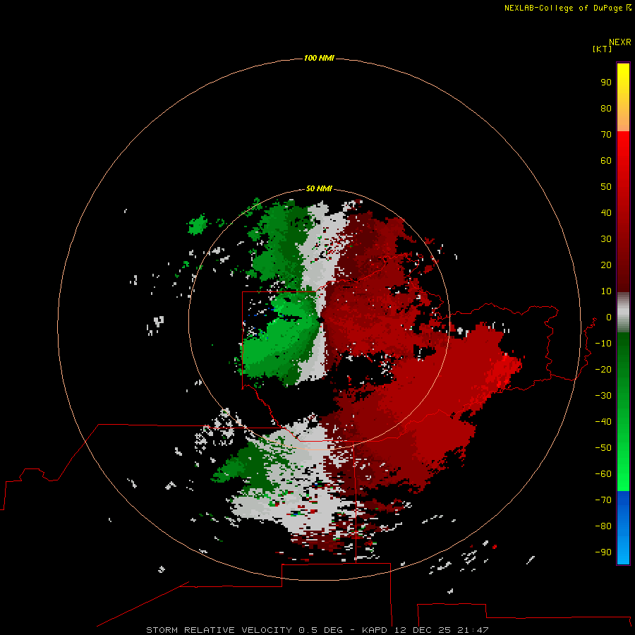Click the positive 50 scale value

[x=606, y=187]
